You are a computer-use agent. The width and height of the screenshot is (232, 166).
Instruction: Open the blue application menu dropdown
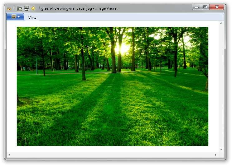[15, 16]
